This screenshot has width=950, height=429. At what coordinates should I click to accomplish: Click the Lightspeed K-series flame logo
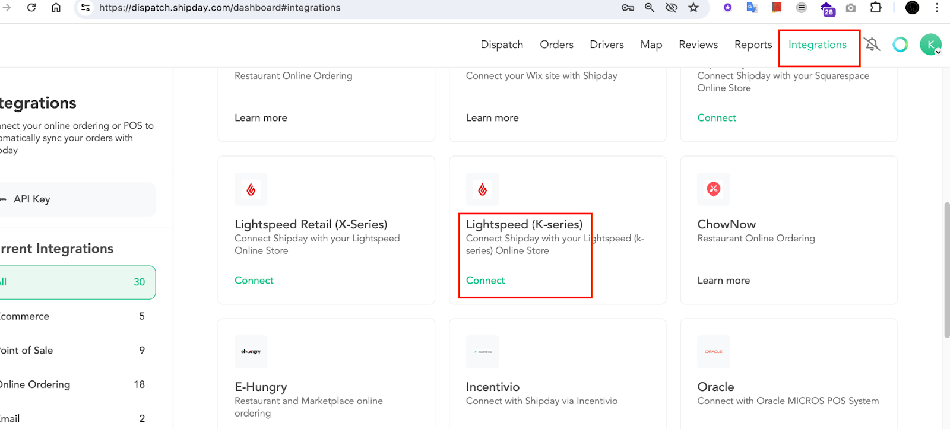tap(483, 189)
